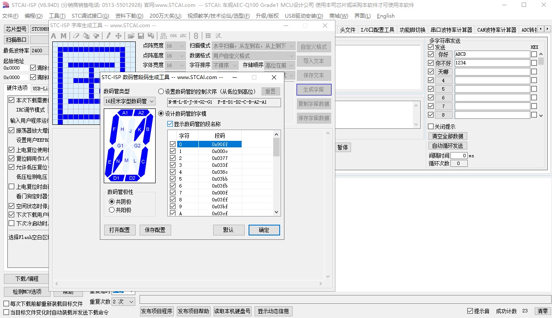The height and width of the screenshot is (318, 552).
Task: Toggle segment G1 on the segment display
Action: tap(120, 146)
